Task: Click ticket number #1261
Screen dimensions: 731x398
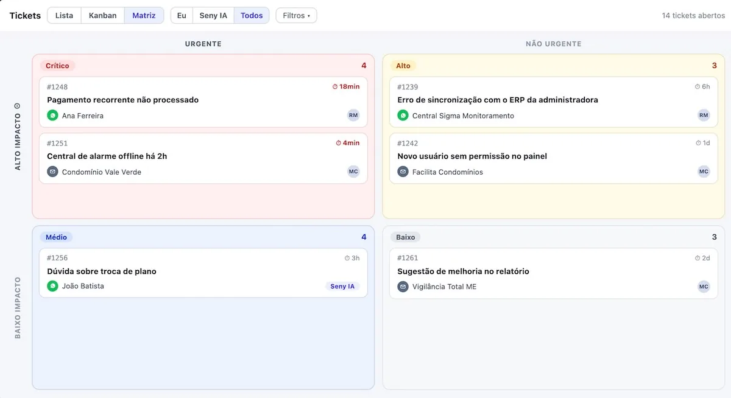Action: [x=408, y=258]
